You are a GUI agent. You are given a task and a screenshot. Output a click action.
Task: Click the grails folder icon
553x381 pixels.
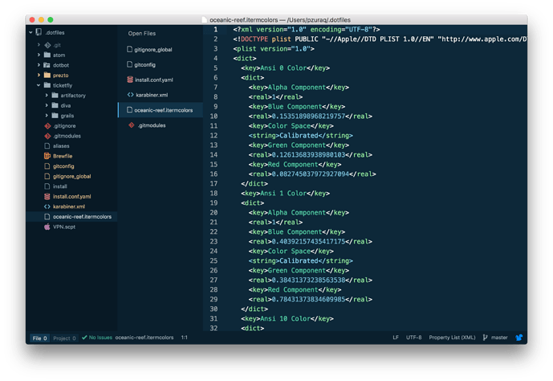tap(55, 115)
